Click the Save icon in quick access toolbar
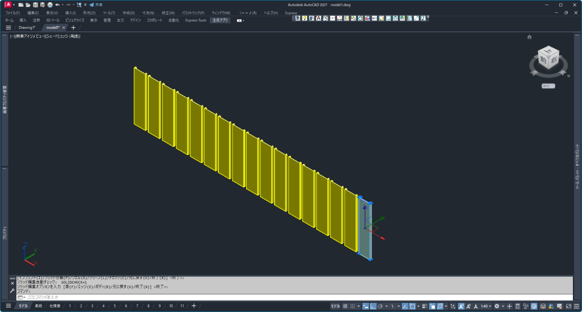This screenshot has width=582, height=312. coord(35,5)
